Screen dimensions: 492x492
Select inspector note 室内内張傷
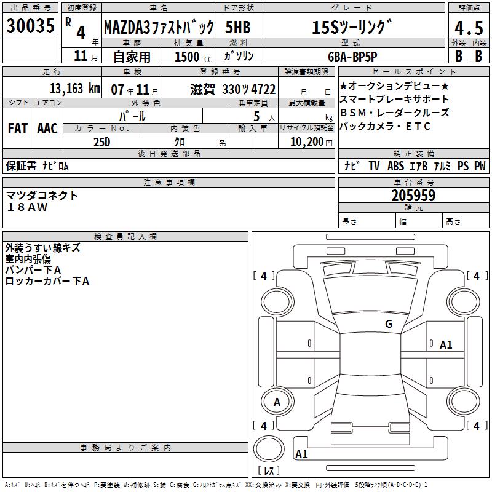tap(28, 259)
